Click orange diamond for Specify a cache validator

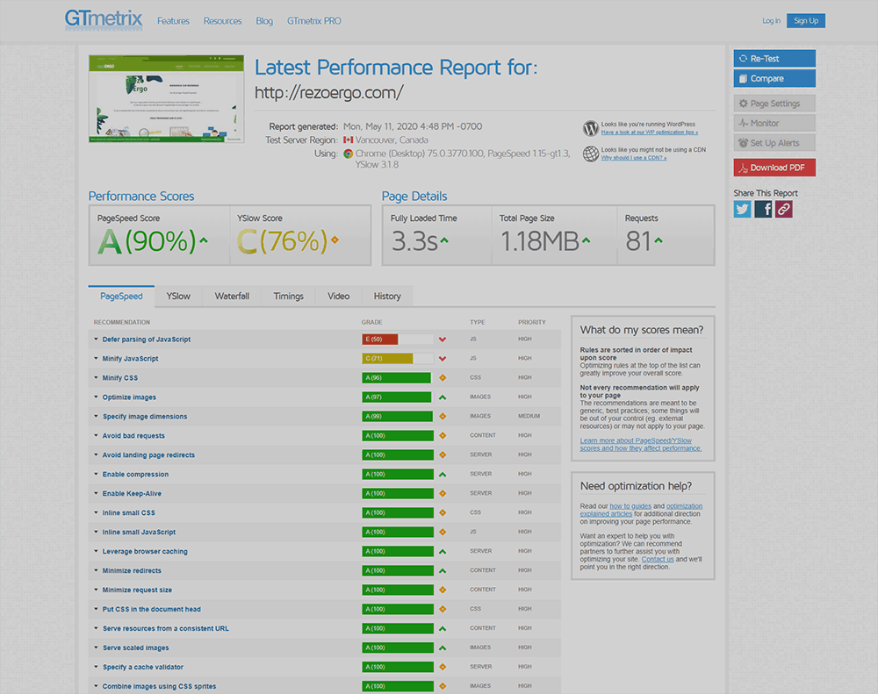click(443, 667)
